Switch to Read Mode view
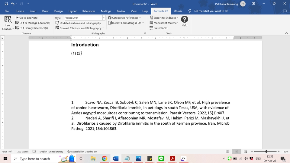This screenshot has height=163, width=290. pos(227,152)
